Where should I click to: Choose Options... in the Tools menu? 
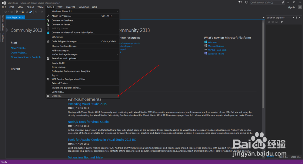[82, 96]
